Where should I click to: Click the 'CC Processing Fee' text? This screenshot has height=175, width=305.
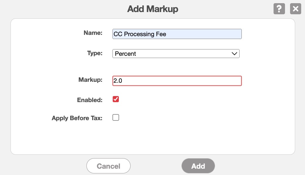click(x=140, y=34)
